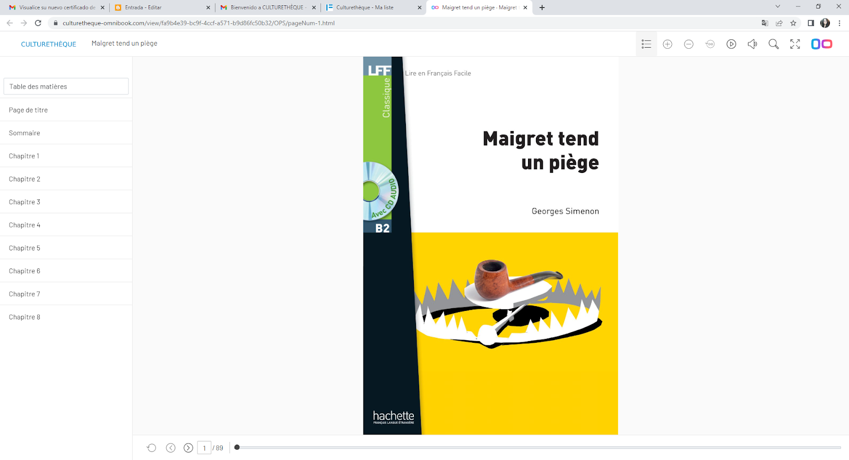
Task: Click the page number input box
Action: [204, 448]
